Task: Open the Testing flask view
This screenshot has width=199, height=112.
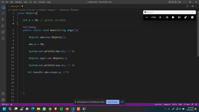Action: click(x=3, y=38)
